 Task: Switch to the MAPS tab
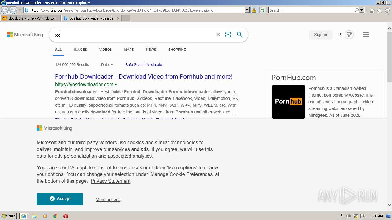tap(129, 50)
